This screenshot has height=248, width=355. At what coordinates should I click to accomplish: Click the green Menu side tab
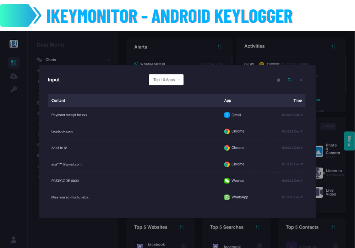pos(349,141)
